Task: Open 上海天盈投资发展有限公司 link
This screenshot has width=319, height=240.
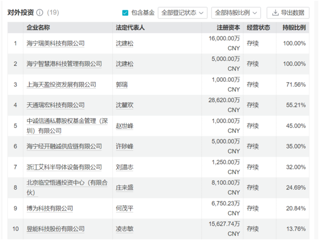Action: 61,85
